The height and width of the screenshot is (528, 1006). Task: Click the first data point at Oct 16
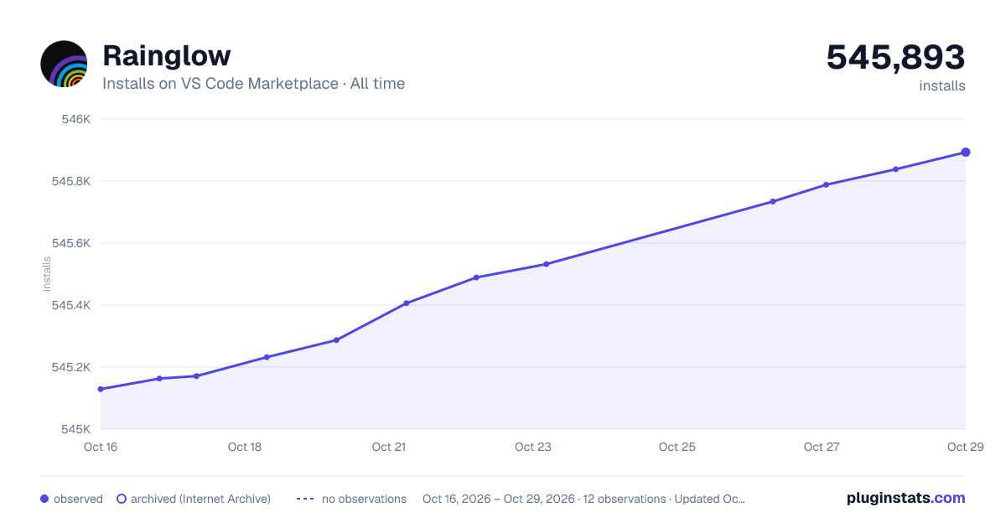(101, 389)
